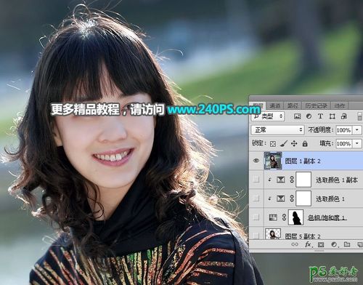The height and width of the screenshot is (285, 363).
Task: Select white mask thumbnail of 选取颜色 1 副本
Action: click(303, 180)
